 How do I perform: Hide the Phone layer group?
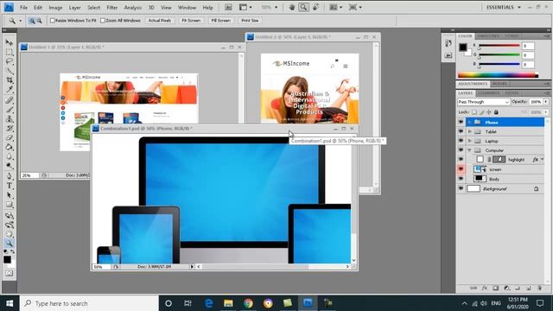tap(461, 122)
